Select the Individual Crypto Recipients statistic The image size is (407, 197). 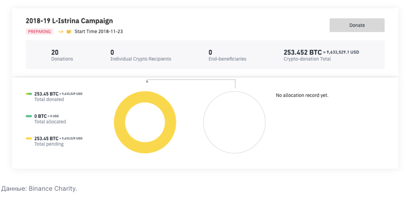[141, 56]
